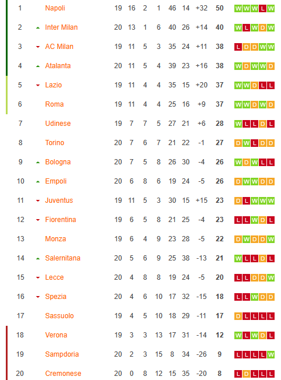The width and height of the screenshot is (281, 380).
Task: Click Sampdoria's green W form badge
Action: (271, 354)
